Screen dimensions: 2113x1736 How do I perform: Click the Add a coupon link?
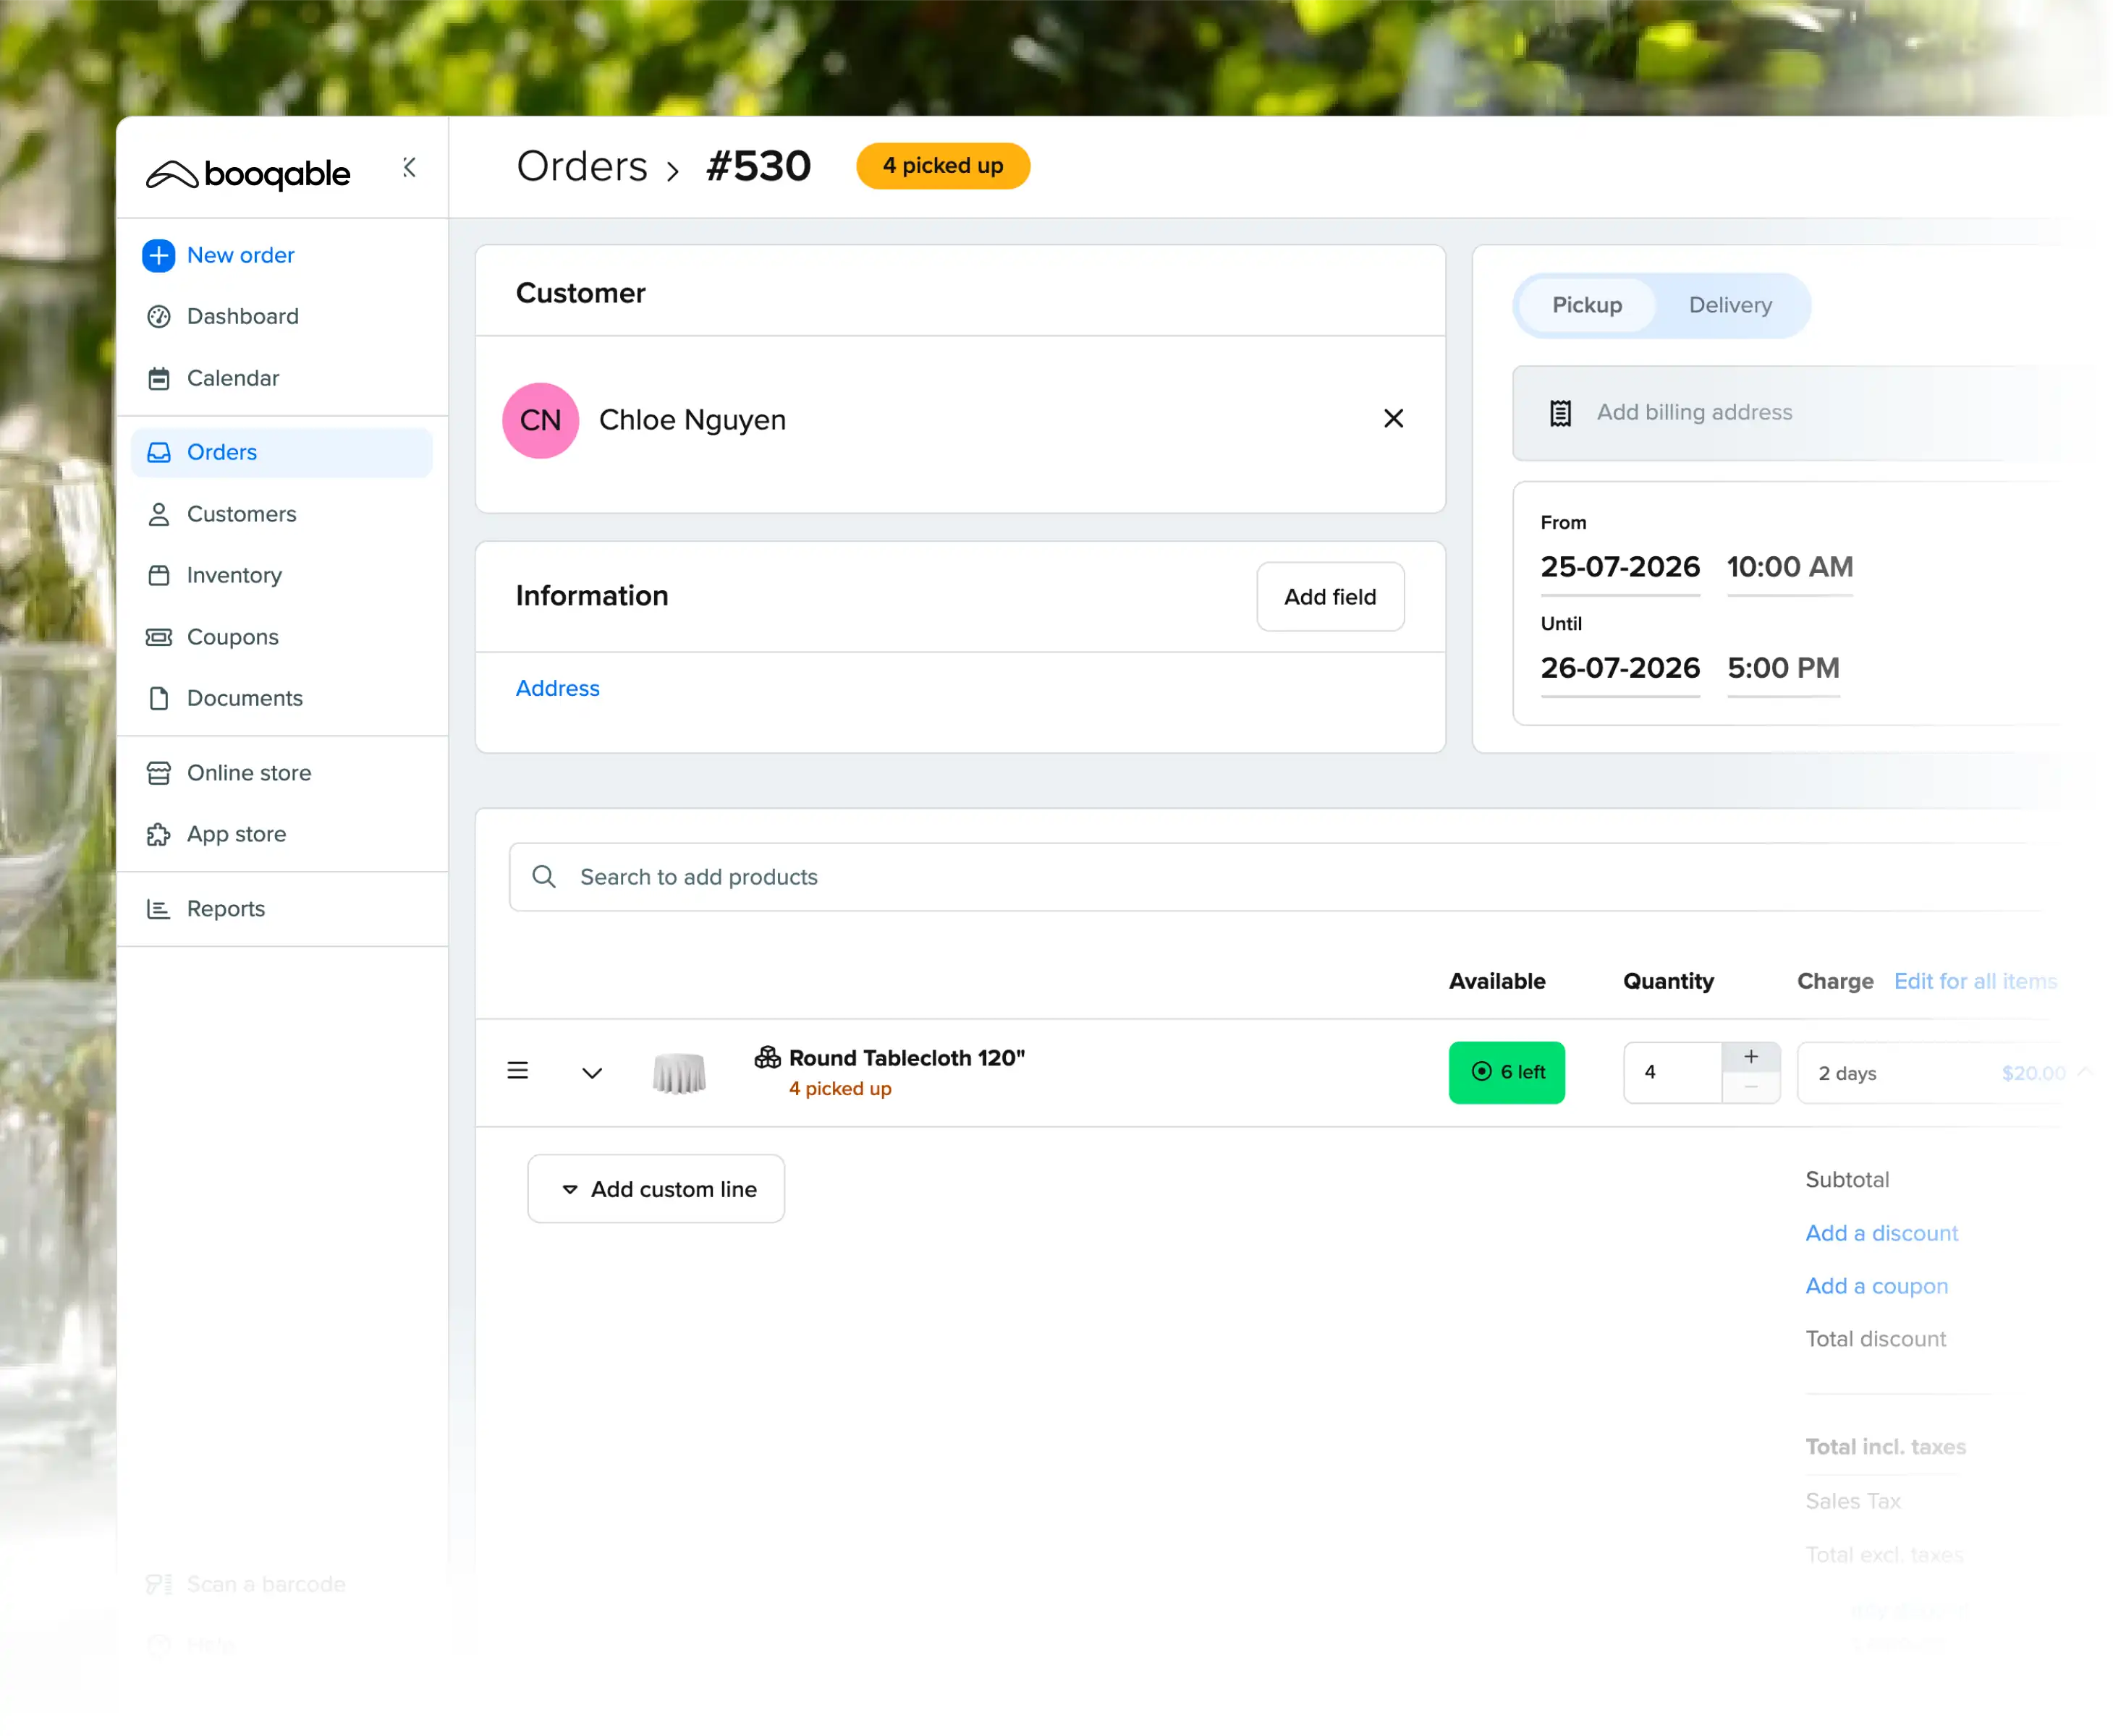1876,1286
